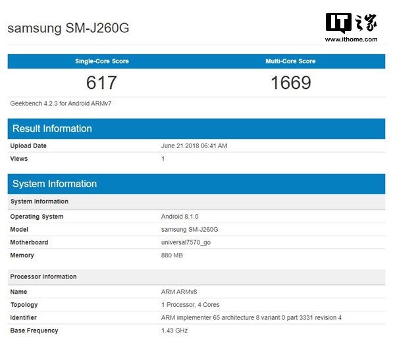
Task: Click the 'Topology' row label
Action: [x=24, y=305]
